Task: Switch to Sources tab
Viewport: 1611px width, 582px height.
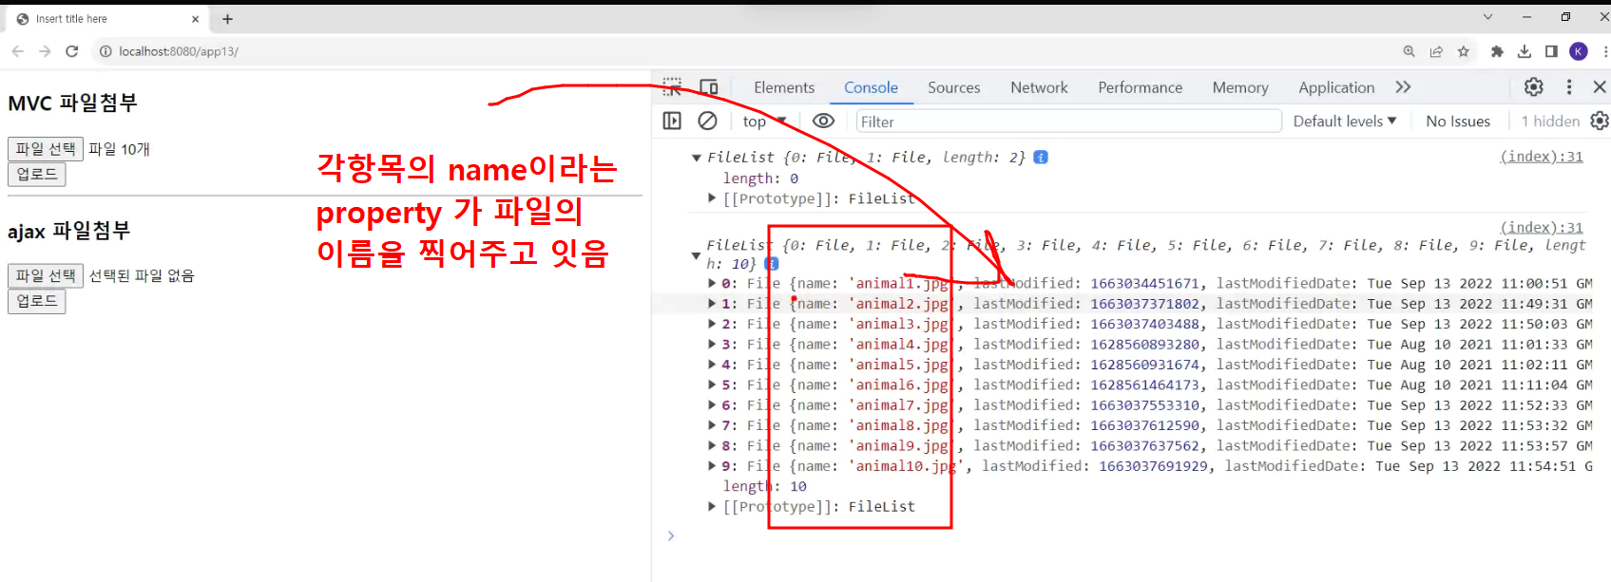Action: pos(953,87)
